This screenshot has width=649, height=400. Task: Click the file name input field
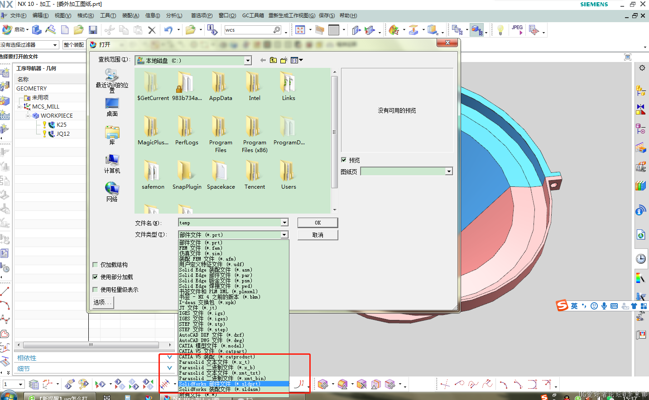pos(229,223)
